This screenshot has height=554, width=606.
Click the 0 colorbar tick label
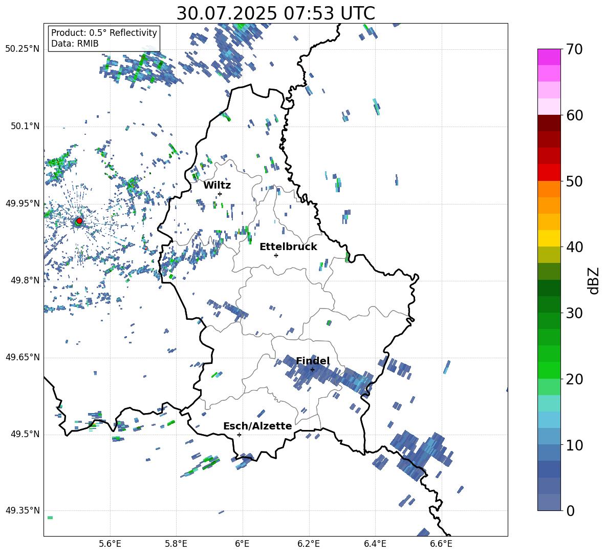pos(570,510)
